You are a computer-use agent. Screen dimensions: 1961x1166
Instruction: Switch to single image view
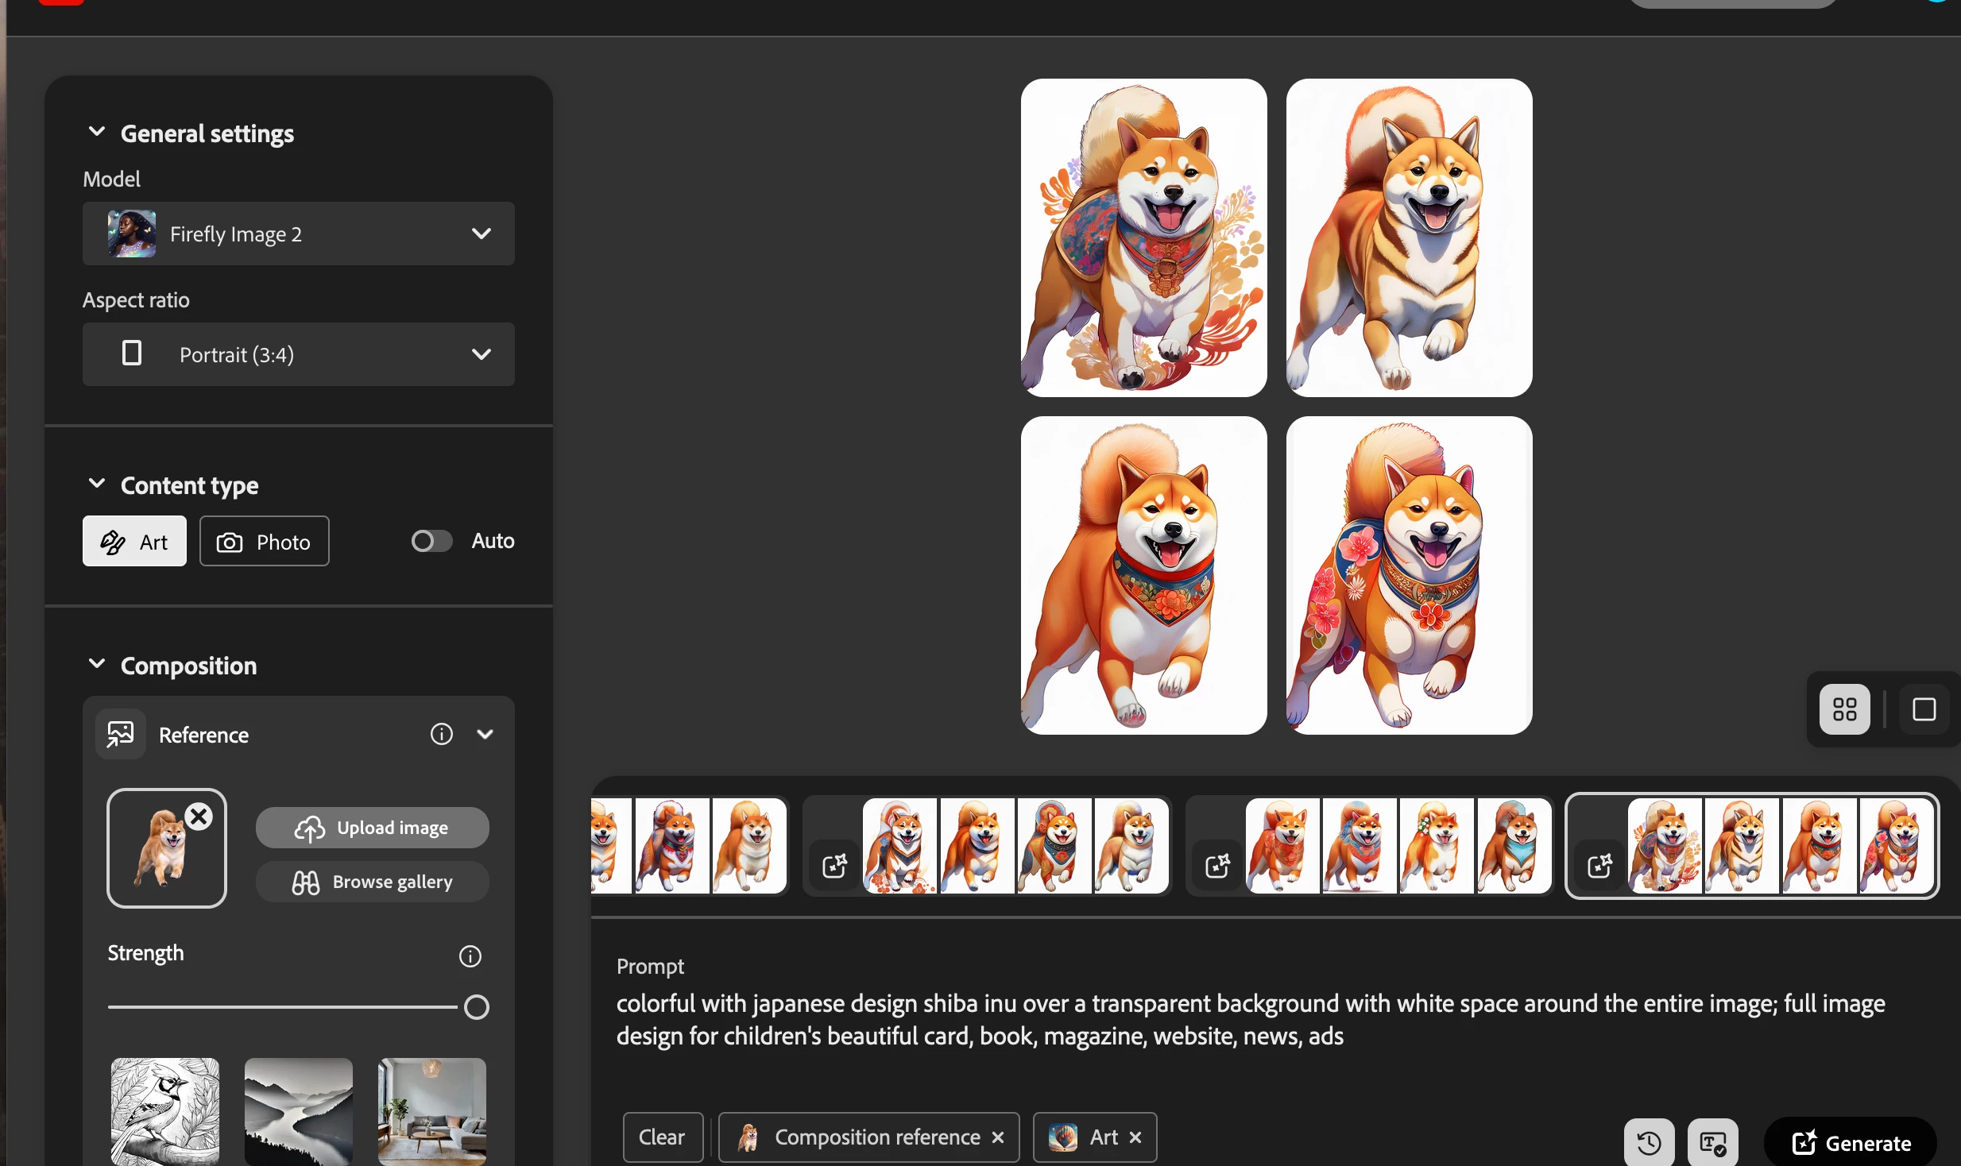(1923, 708)
